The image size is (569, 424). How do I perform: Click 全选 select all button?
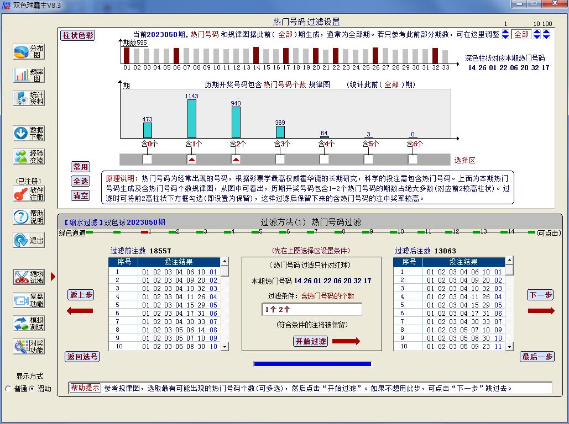[80, 181]
